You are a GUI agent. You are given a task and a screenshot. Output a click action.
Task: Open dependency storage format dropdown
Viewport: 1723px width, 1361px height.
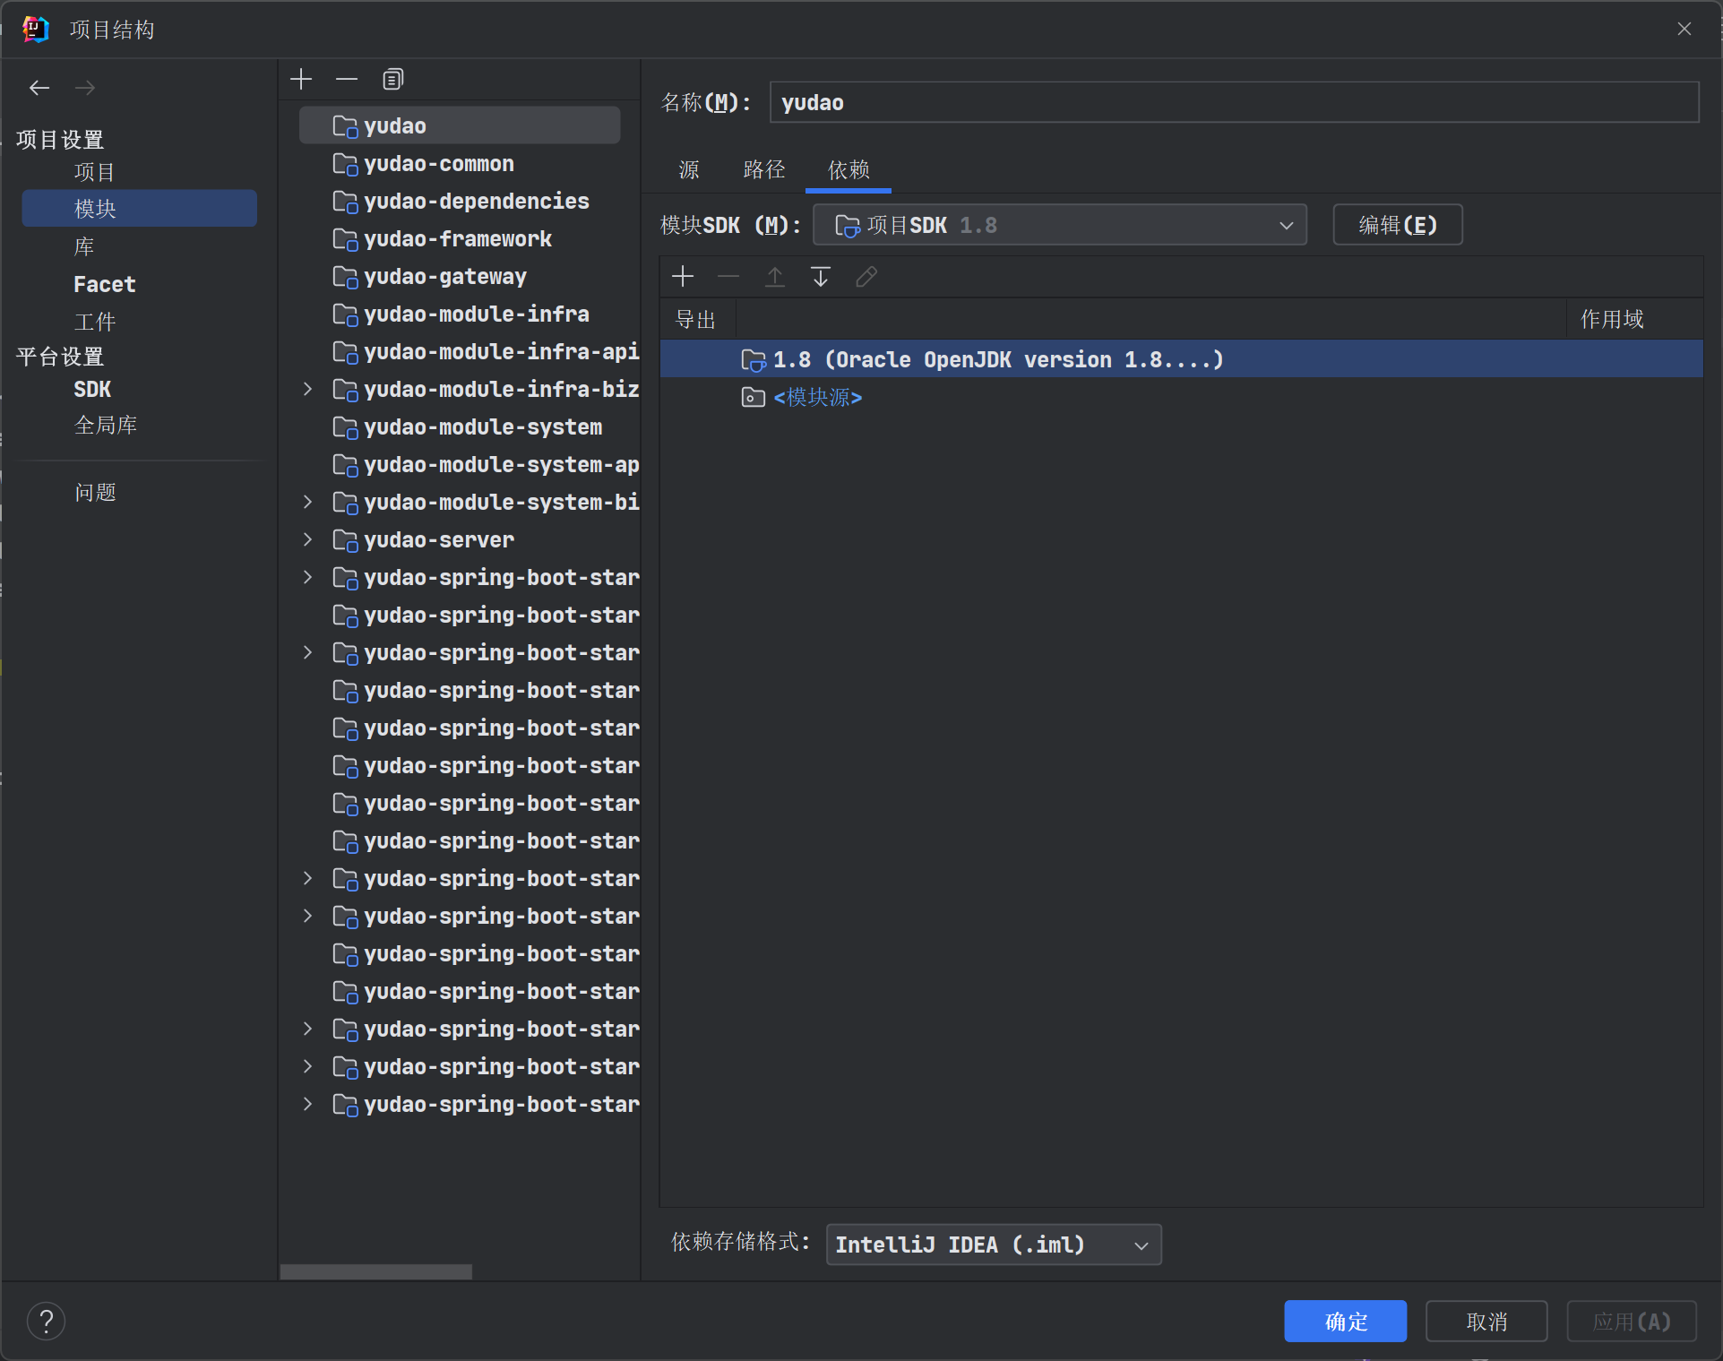(993, 1245)
